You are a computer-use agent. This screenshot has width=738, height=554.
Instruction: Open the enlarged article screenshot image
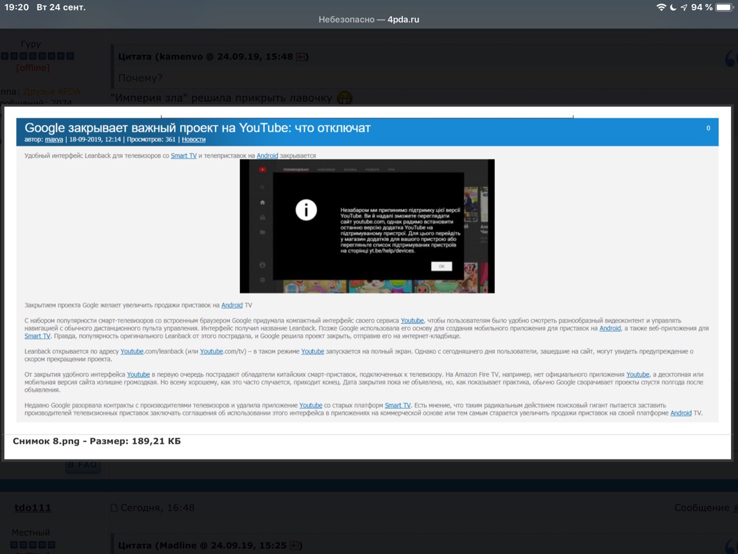[x=367, y=269]
